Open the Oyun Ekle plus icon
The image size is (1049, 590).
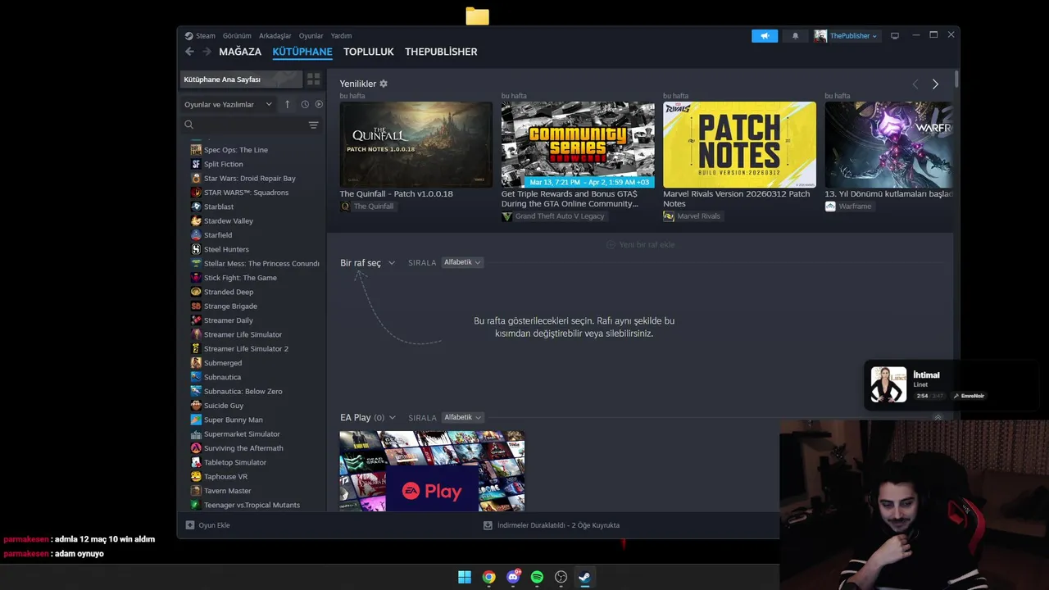tap(190, 525)
